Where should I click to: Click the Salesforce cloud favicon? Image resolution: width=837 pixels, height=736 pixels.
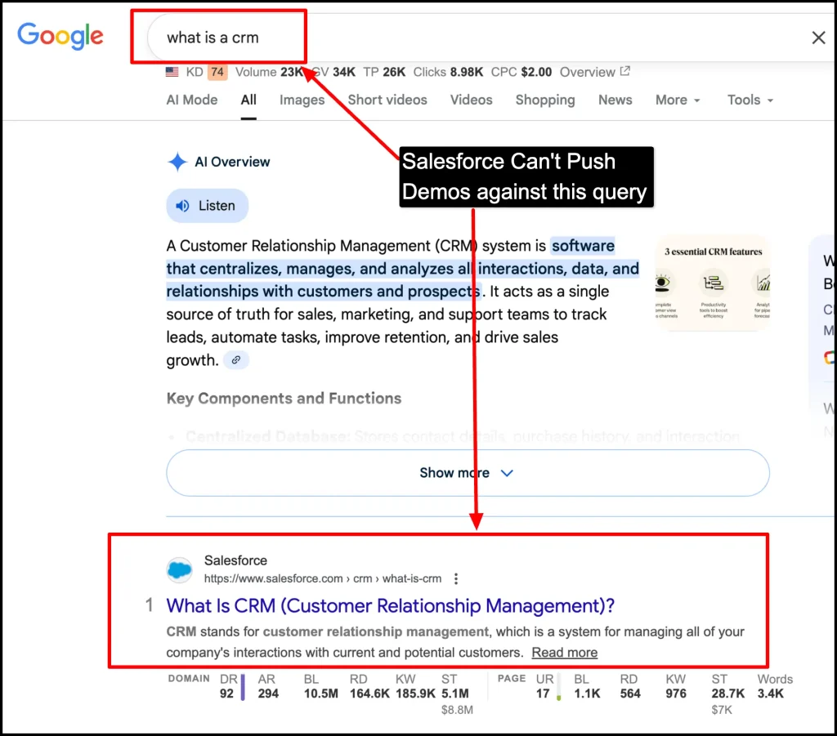(179, 569)
